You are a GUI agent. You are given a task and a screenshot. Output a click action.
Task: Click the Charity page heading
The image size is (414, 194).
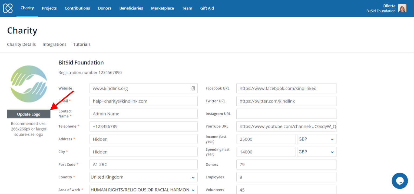pyautogui.click(x=22, y=30)
